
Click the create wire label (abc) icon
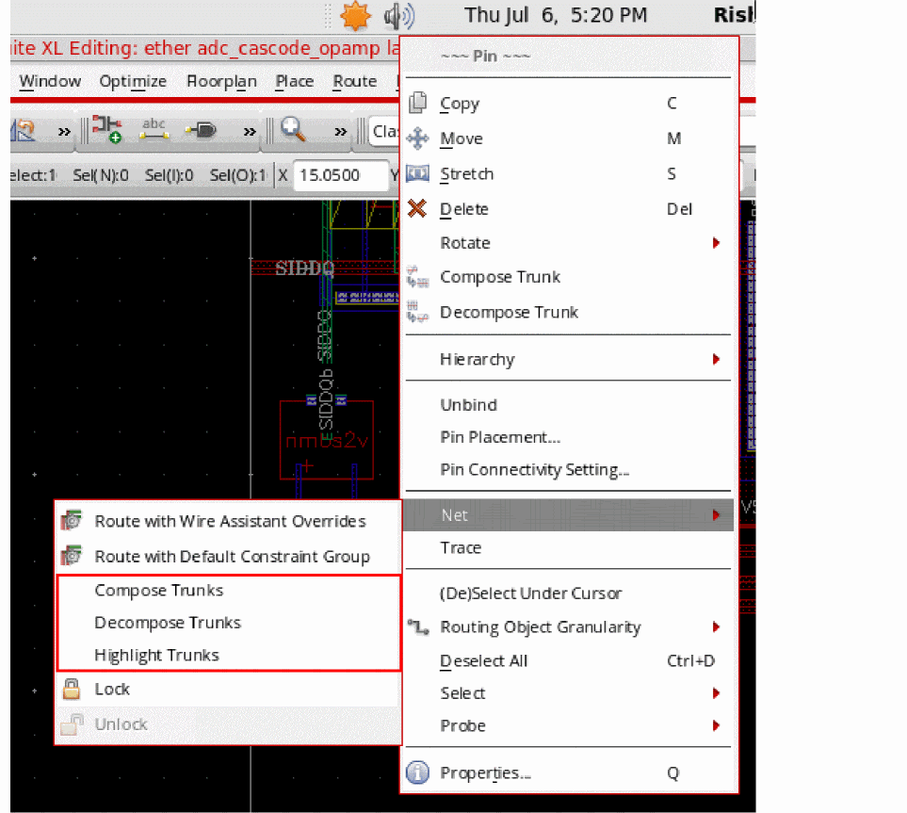coord(154,131)
